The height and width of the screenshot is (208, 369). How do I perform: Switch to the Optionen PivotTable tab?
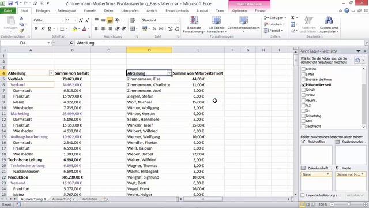tap(239, 10)
